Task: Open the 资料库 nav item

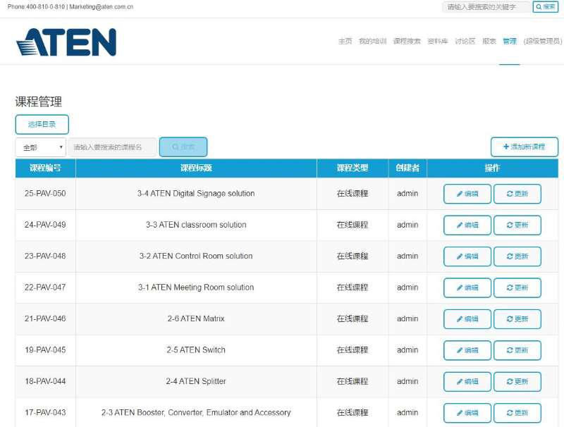Action: (438, 41)
